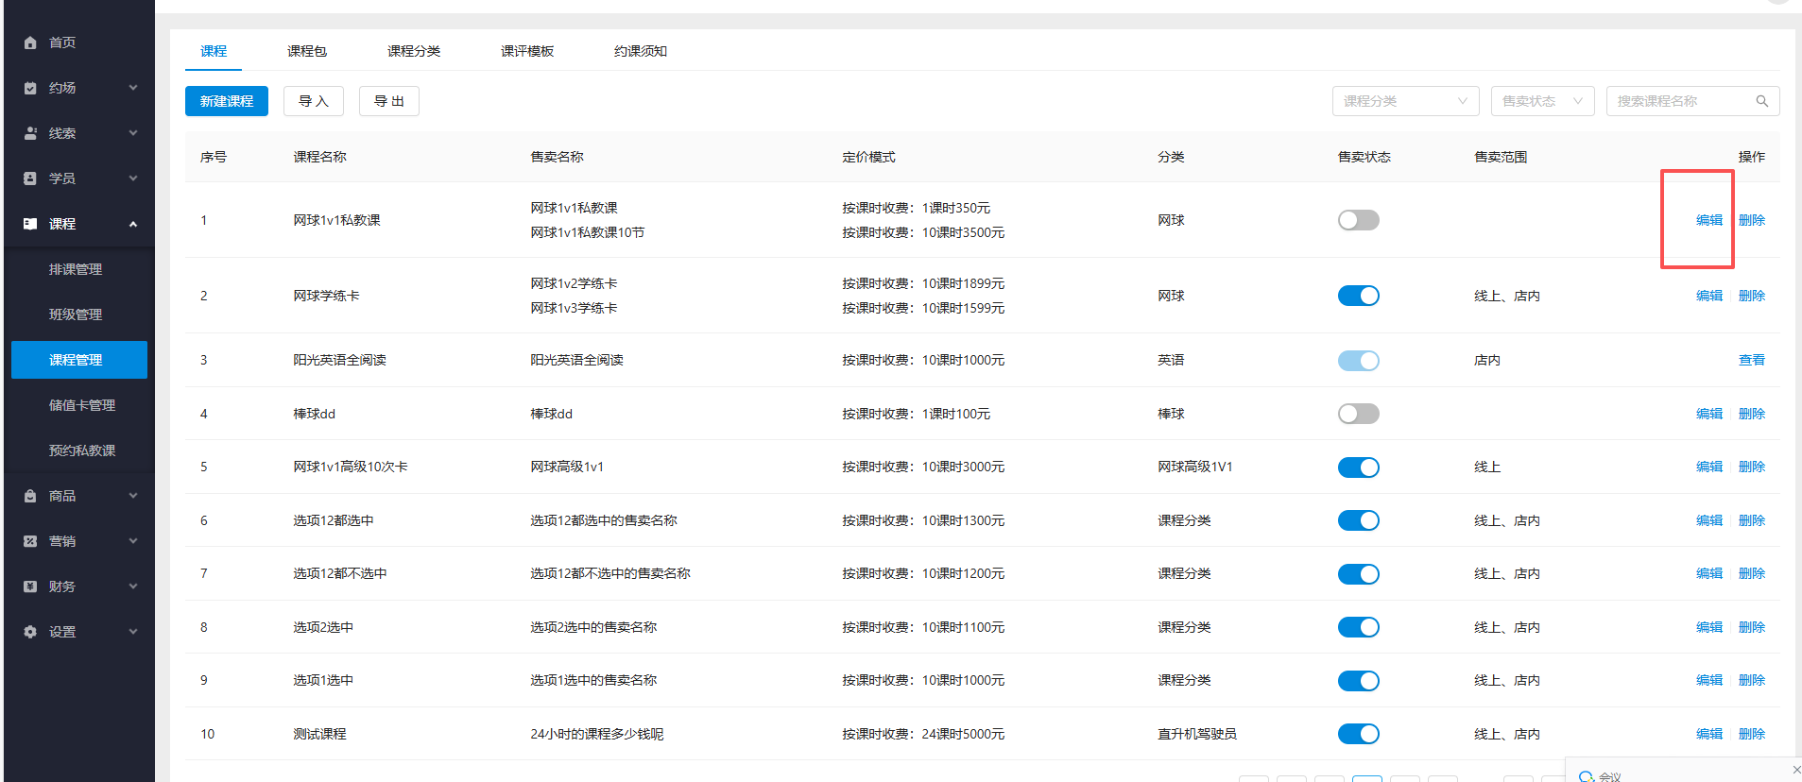Expand the 设置 sidebar menu chevron

[x=133, y=632]
